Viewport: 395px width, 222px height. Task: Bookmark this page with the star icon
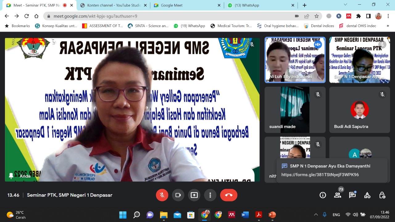[x=317, y=16]
